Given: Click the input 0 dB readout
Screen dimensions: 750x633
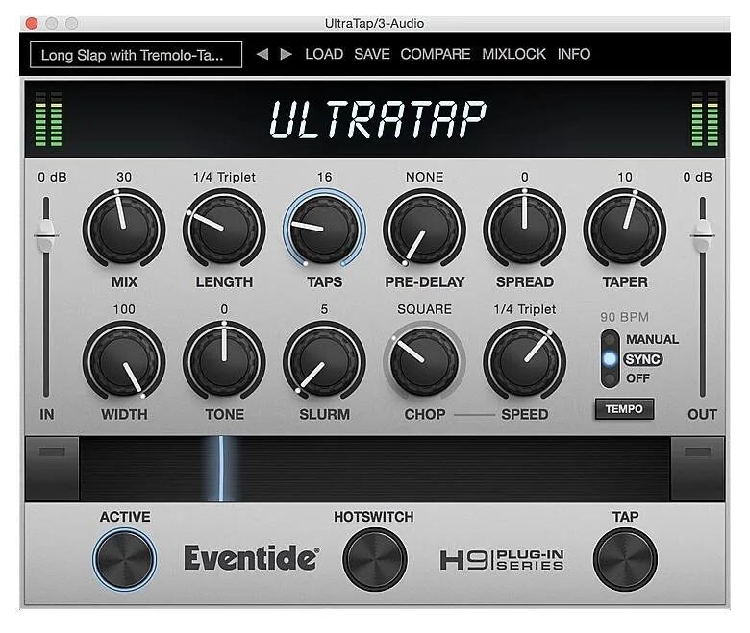Looking at the screenshot, I should [x=52, y=177].
